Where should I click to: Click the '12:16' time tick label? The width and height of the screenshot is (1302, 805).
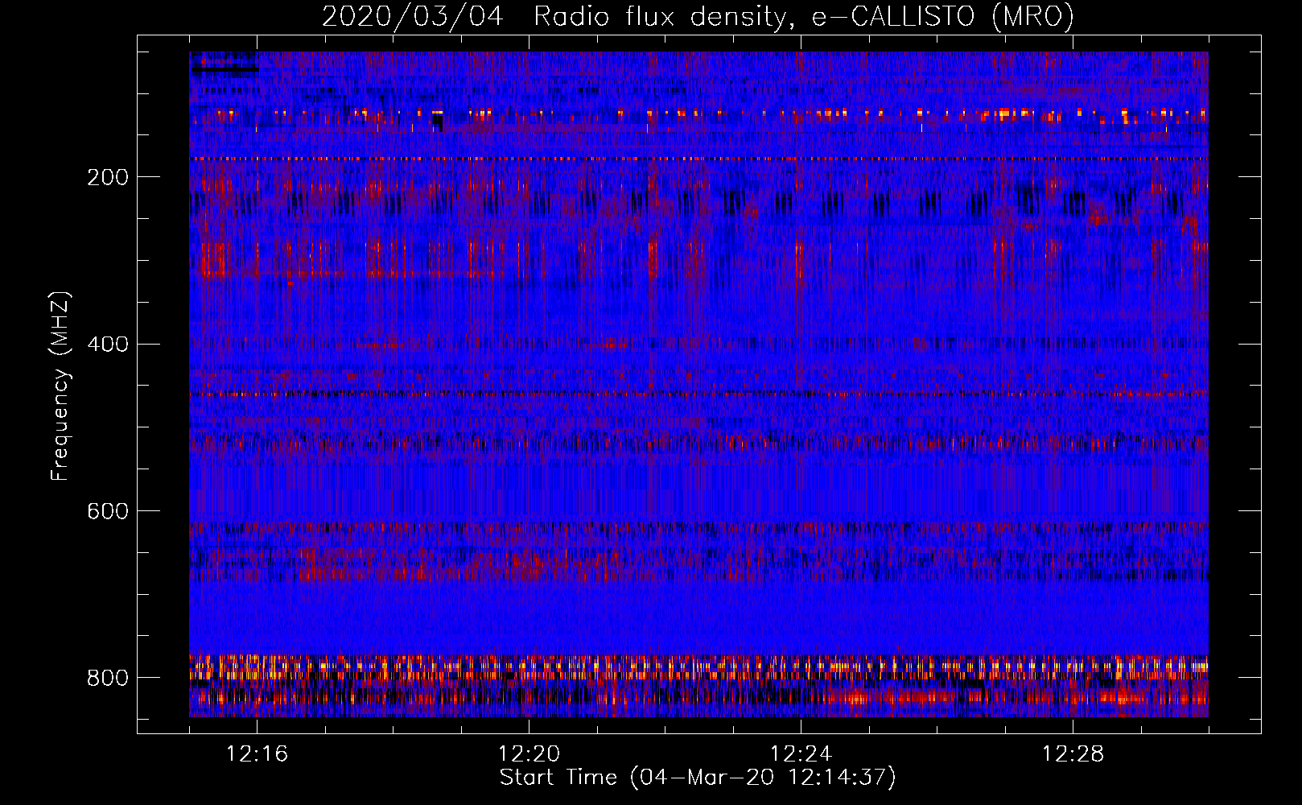257,754
